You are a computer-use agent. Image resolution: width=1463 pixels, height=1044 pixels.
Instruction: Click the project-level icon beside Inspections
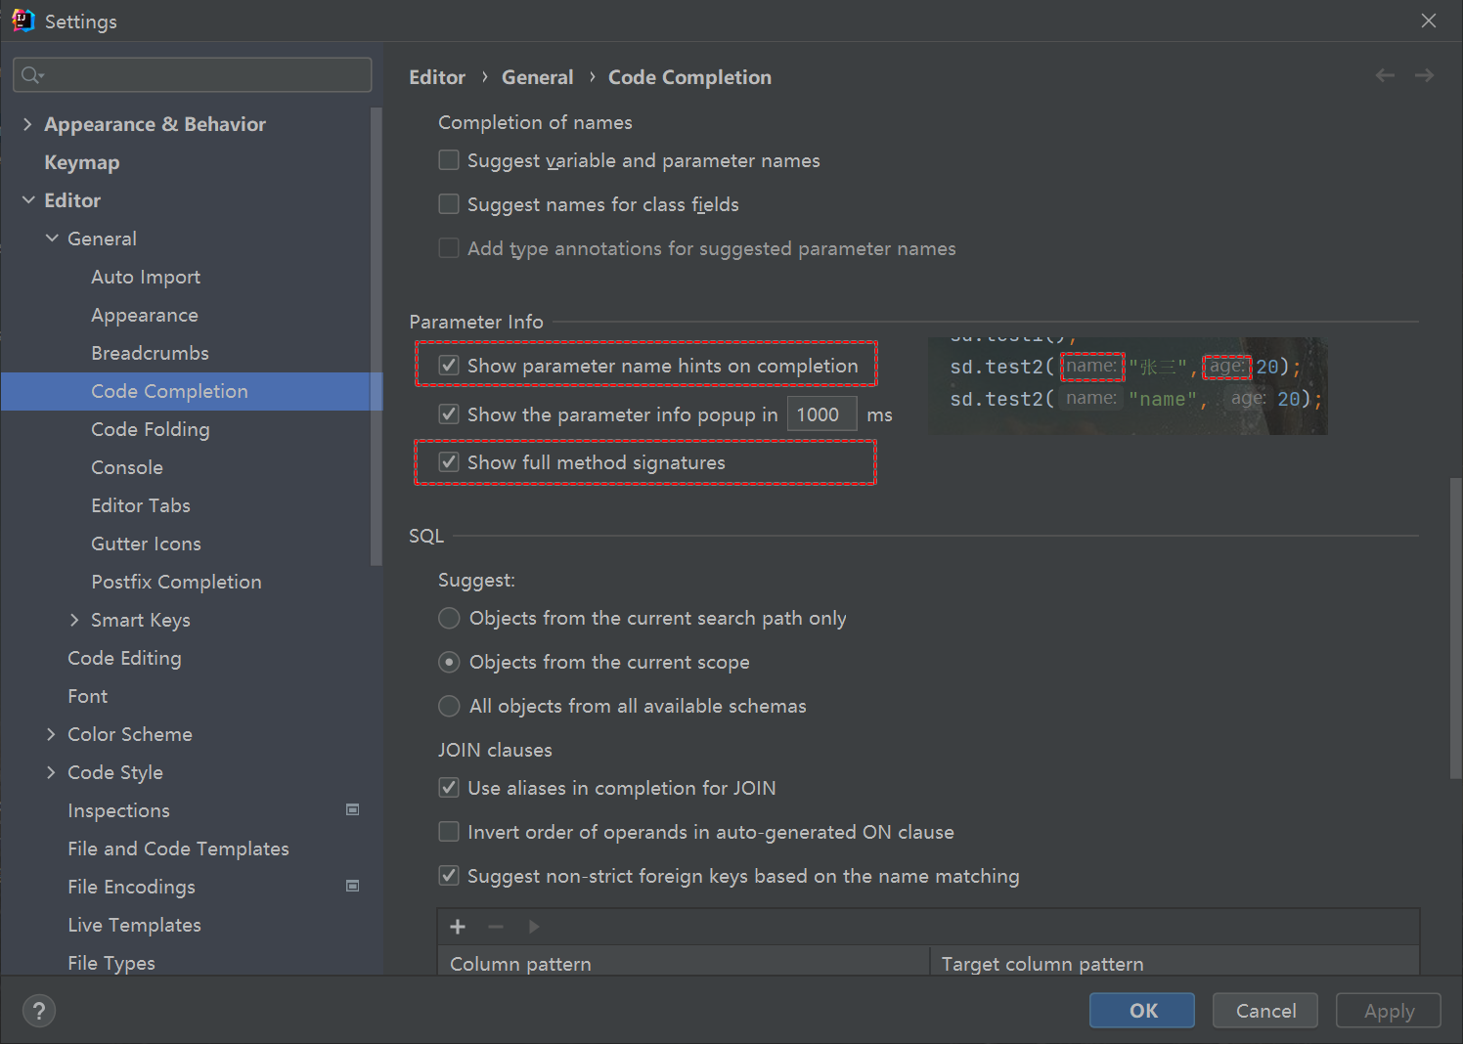353,810
